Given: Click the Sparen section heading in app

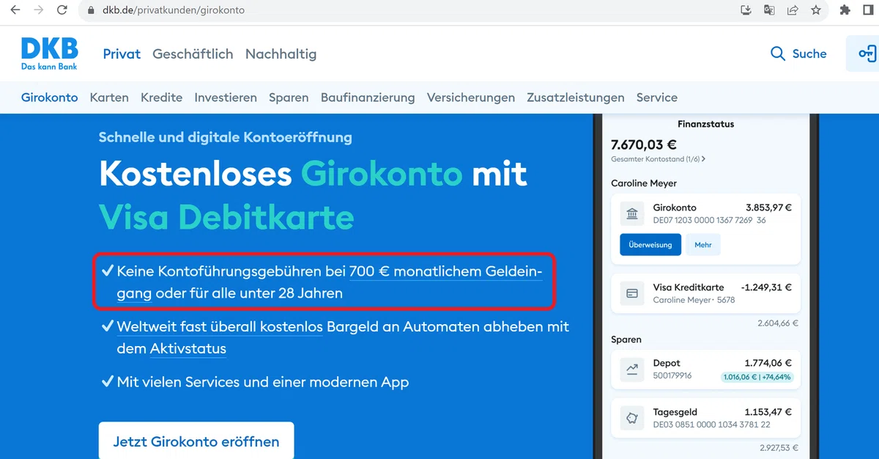Looking at the screenshot, I should (626, 339).
